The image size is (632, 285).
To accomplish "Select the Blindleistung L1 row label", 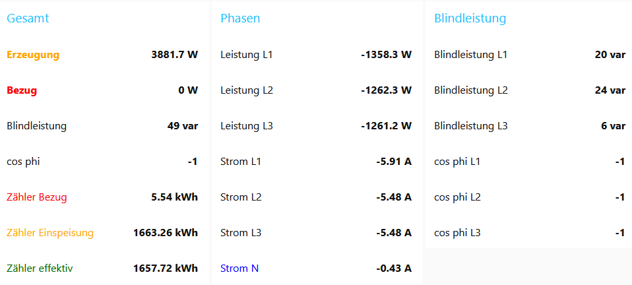I will pyautogui.click(x=471, y=55).
